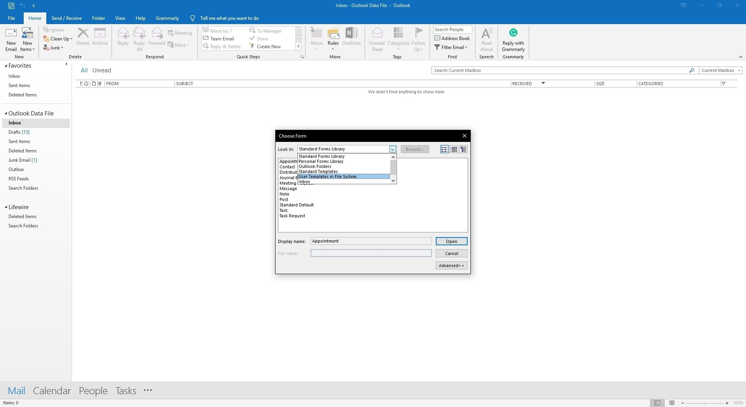This screenshot has width=746, height=407.
Task: Show only Unread messages
Action: 101,70
